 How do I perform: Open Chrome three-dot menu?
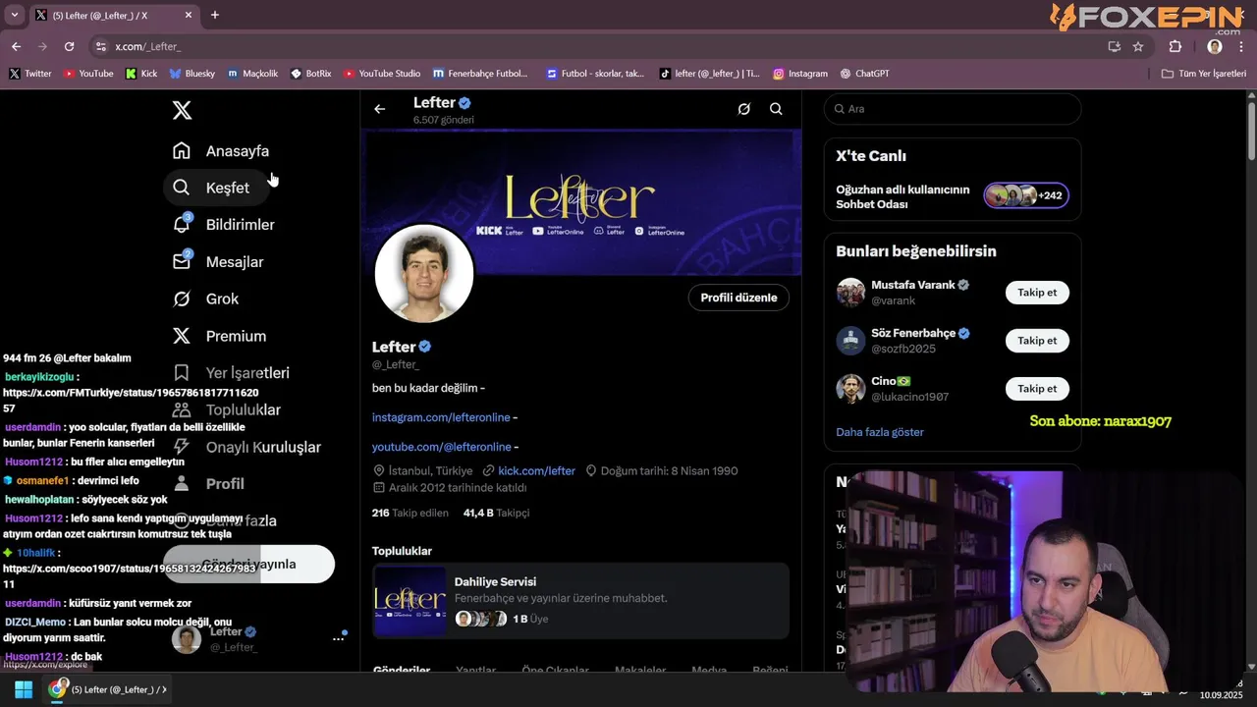(1241, 46)
